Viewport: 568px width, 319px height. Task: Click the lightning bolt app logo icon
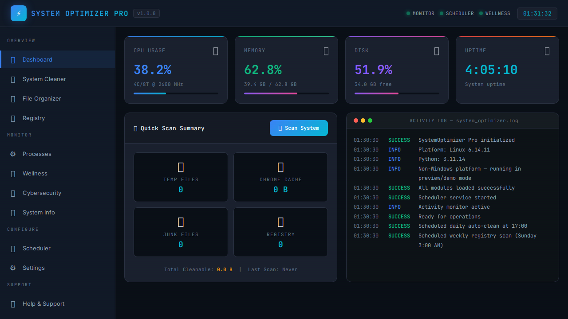coord(18,13)
